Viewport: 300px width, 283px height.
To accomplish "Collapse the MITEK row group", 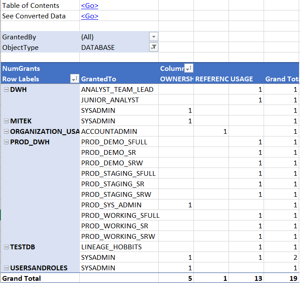I will click(x=6, y=121).
